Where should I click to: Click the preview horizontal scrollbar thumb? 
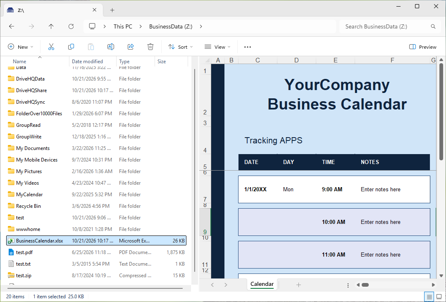365,285
